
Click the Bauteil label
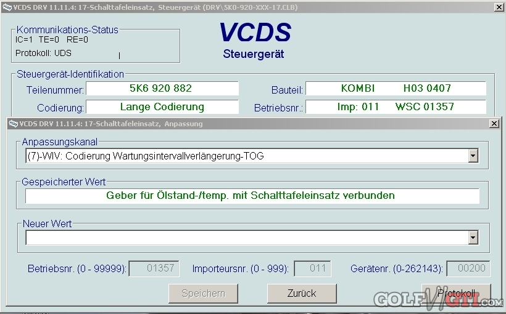(287, 90)
